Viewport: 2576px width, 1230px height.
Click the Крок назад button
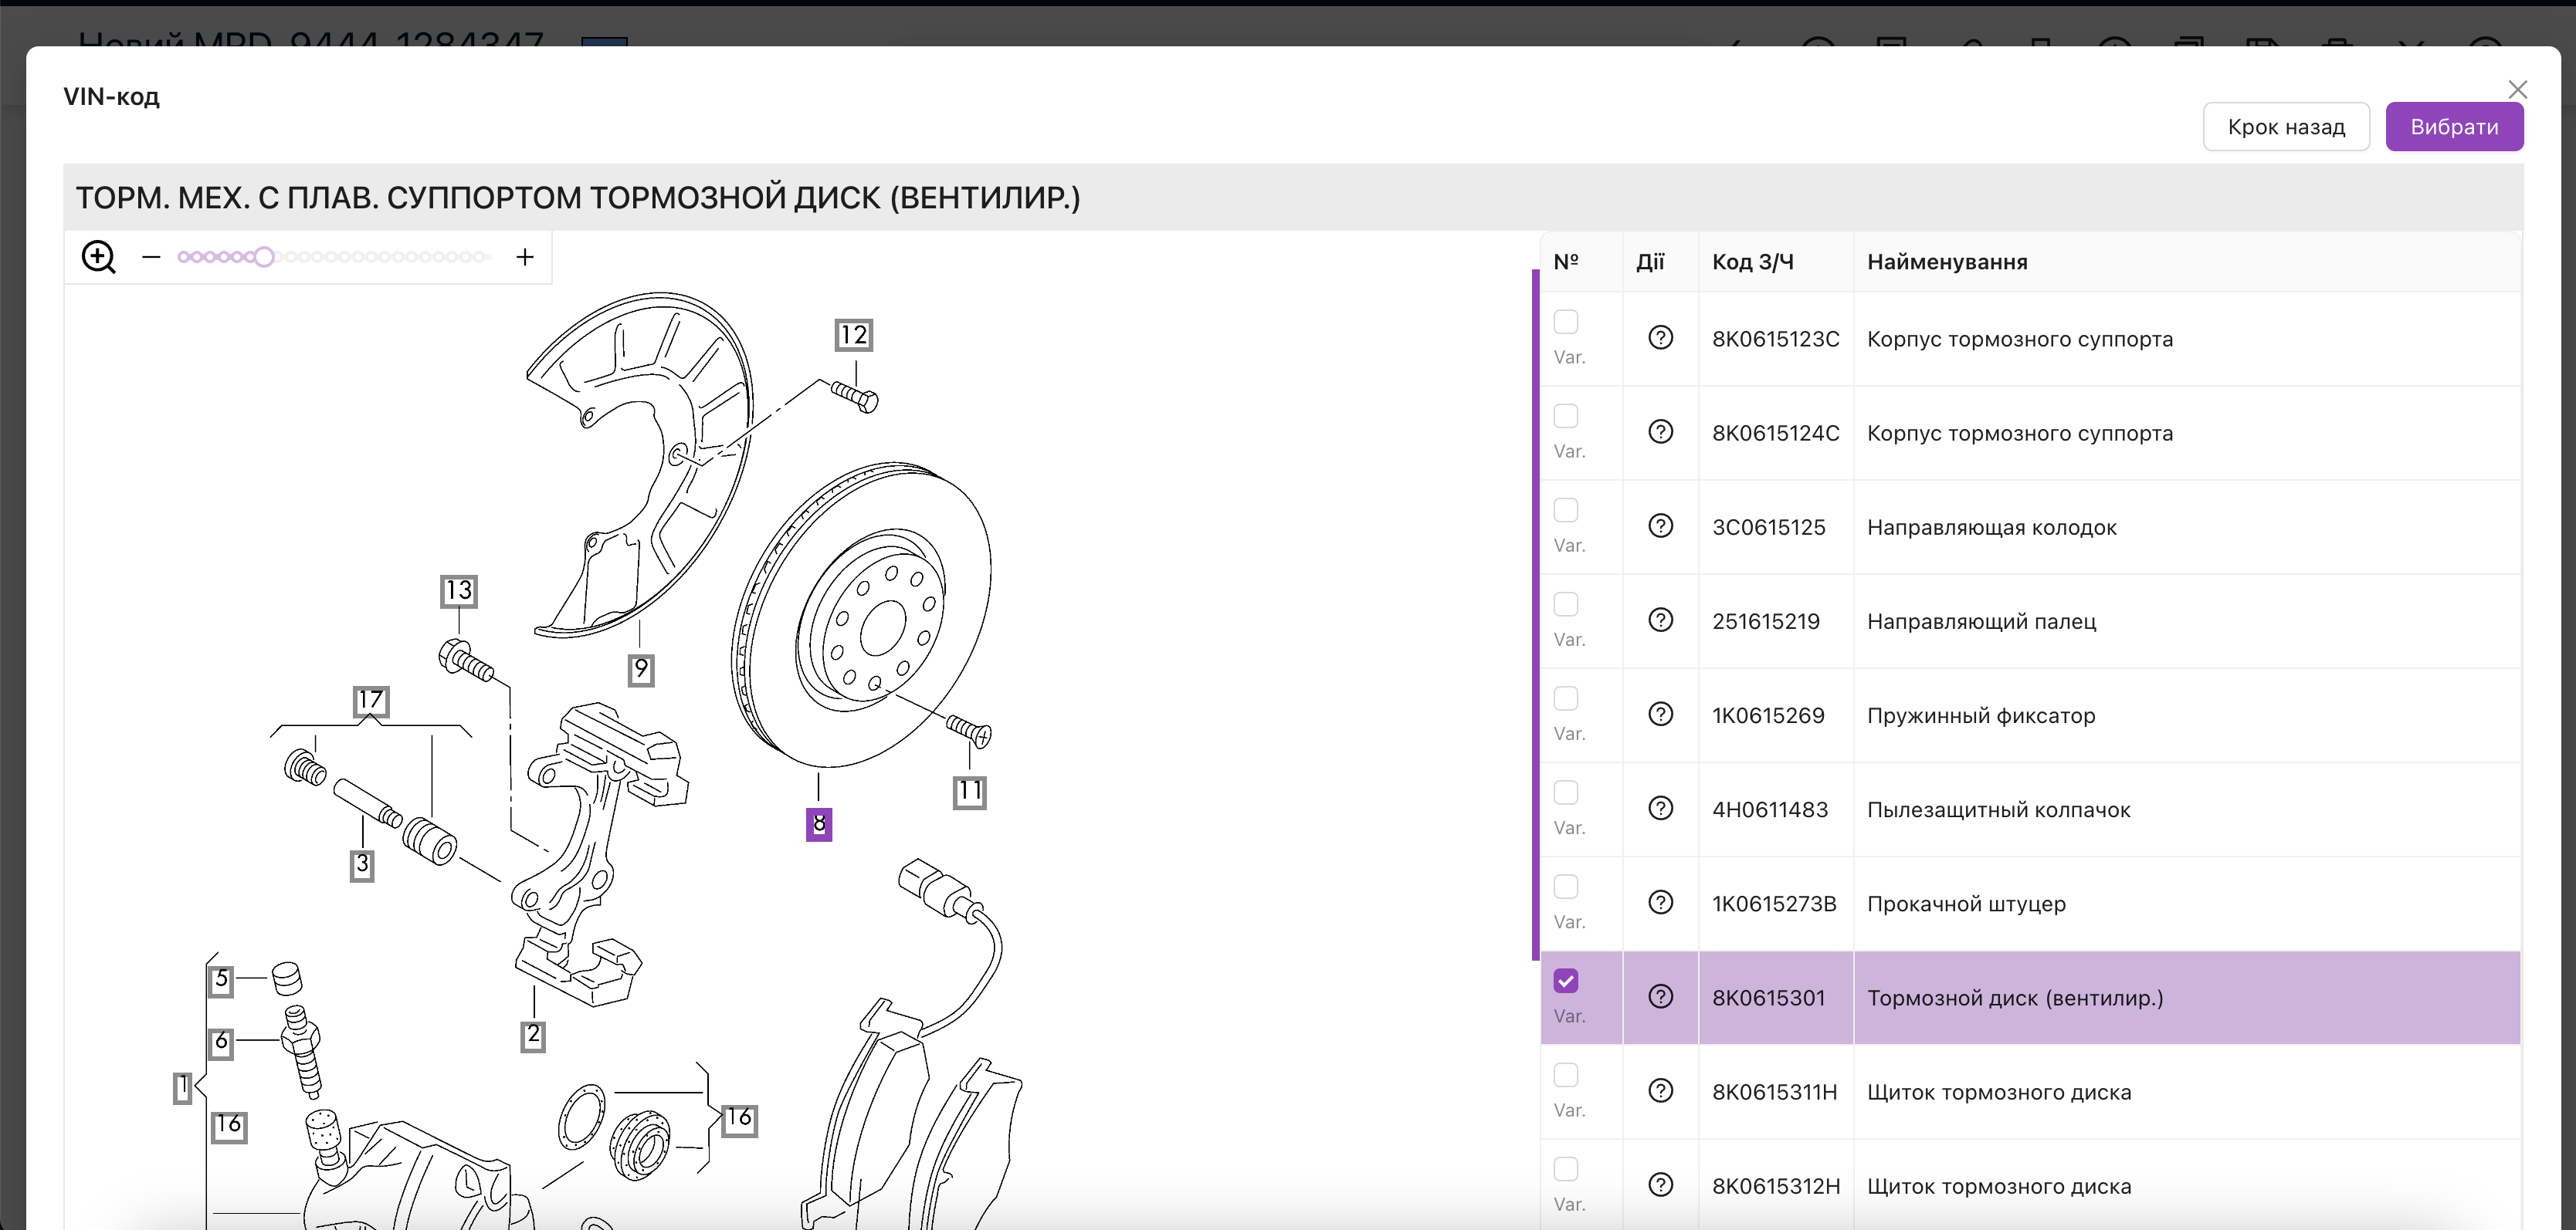click(x=2286, y=127)
